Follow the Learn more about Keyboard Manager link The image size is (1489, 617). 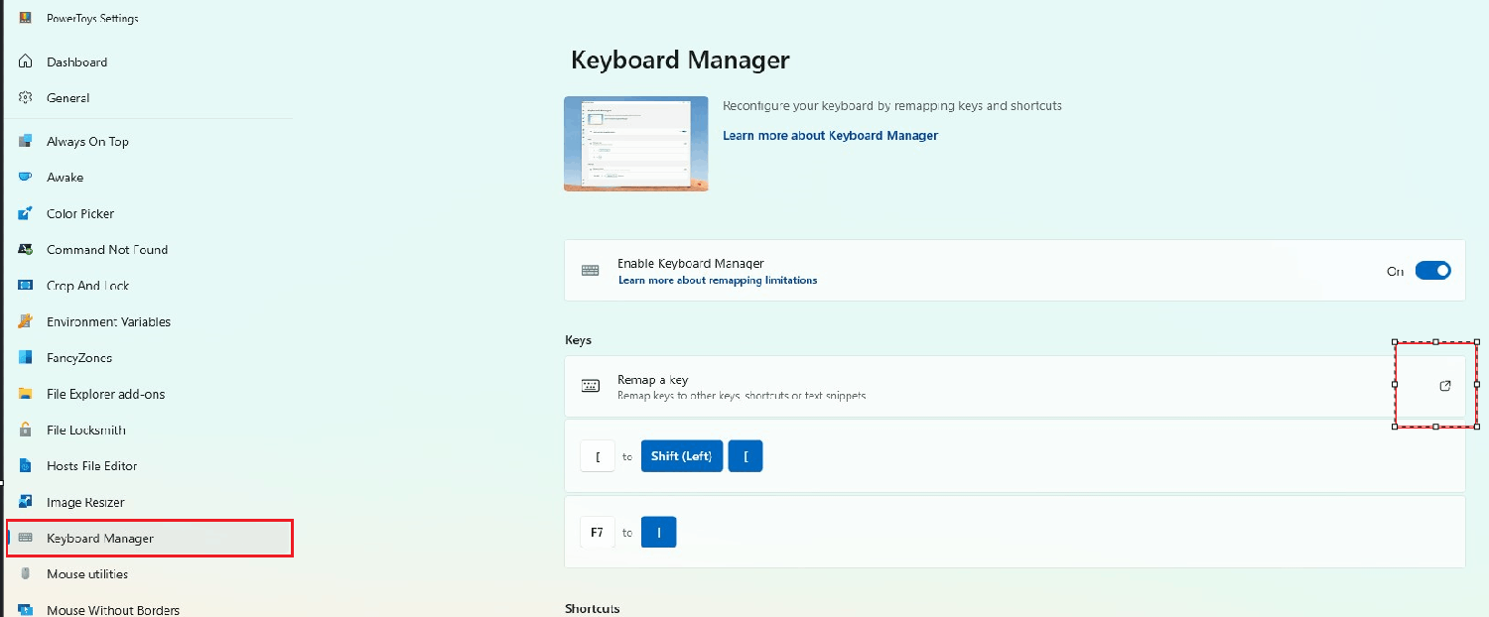click(x=830, y=135)
